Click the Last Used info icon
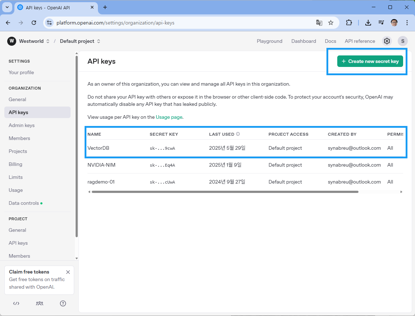This screenshot has width=415, height=316. [238, 134]
